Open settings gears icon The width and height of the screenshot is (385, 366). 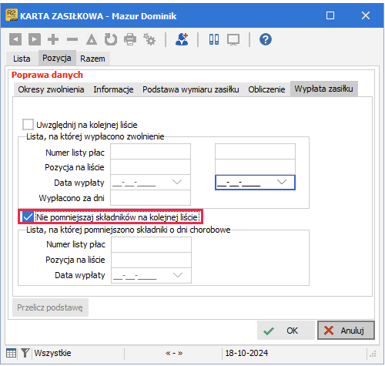[x=149, y=39]
